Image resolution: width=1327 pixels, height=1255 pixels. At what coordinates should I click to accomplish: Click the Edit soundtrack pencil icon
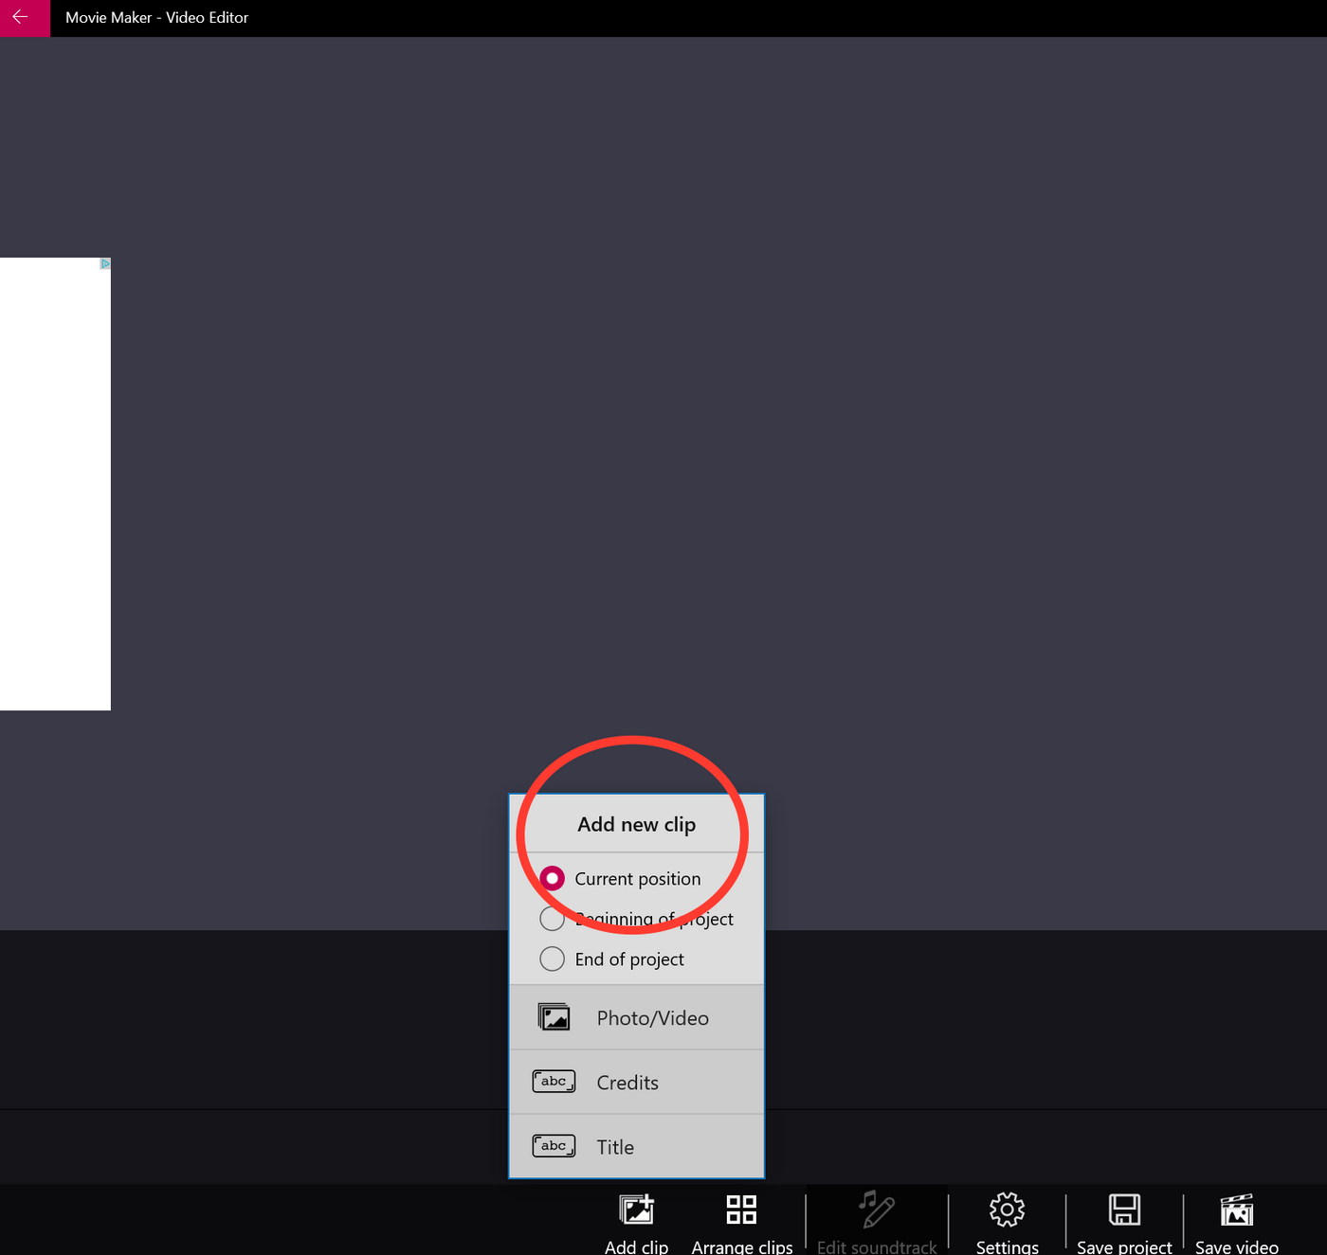(874, 1210)
